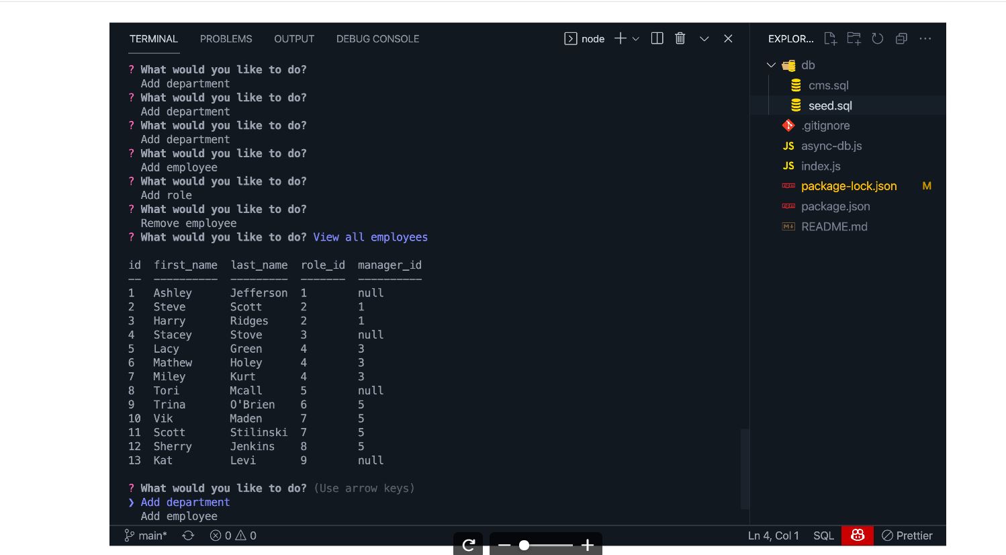Create a new file in the Explorer
The image size is (1006, 555).
tap(830, 38)
